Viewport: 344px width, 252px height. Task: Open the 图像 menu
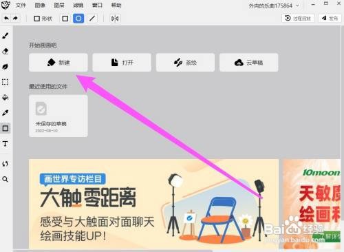coord(40,5)
